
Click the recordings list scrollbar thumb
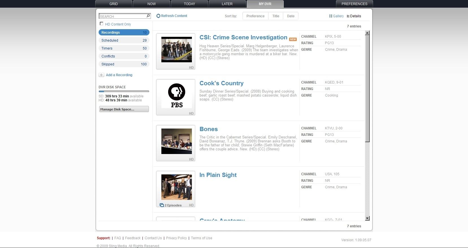[367, 89]
